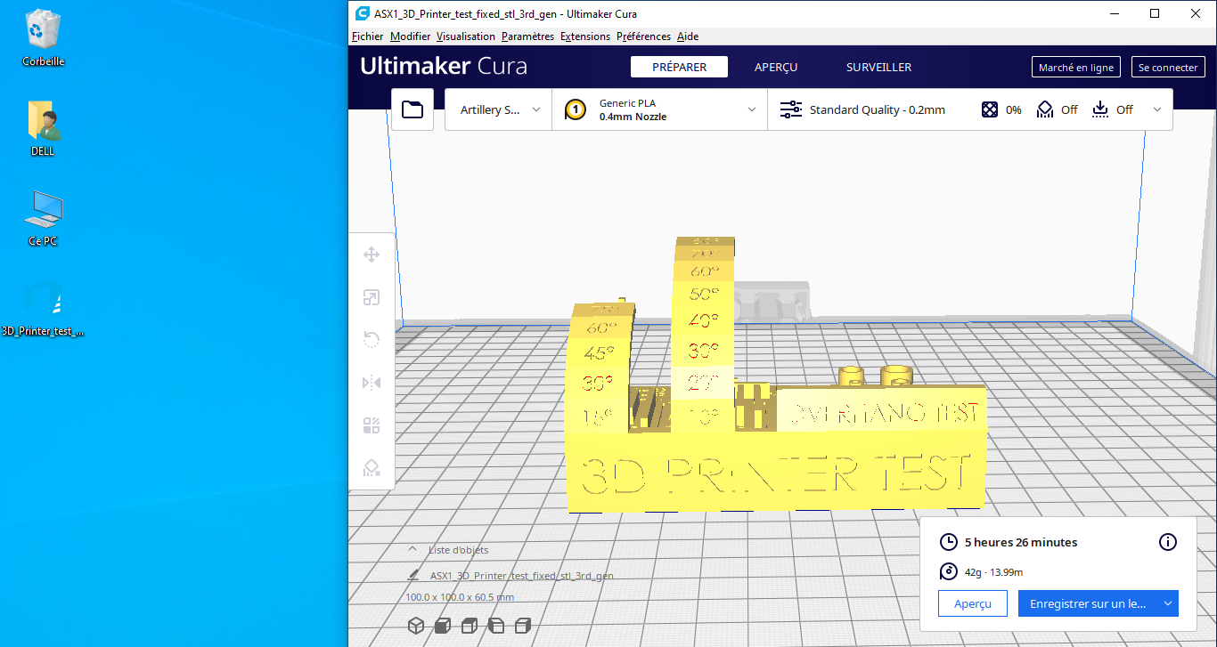Select the Rotate tool in left toolbar
The width and height of the screenshot is (1217, 647).
click(x=372, y=340)
